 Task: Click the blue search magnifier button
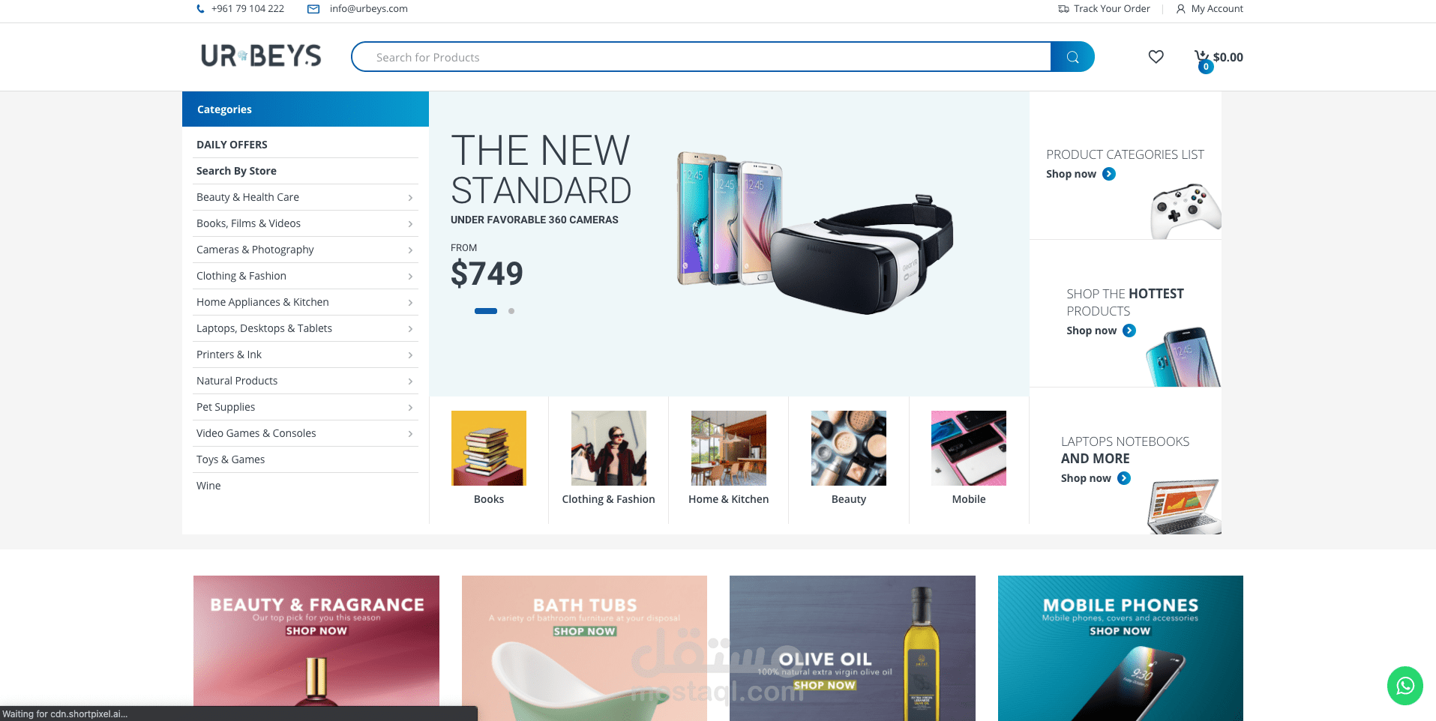click(1072, 57)
